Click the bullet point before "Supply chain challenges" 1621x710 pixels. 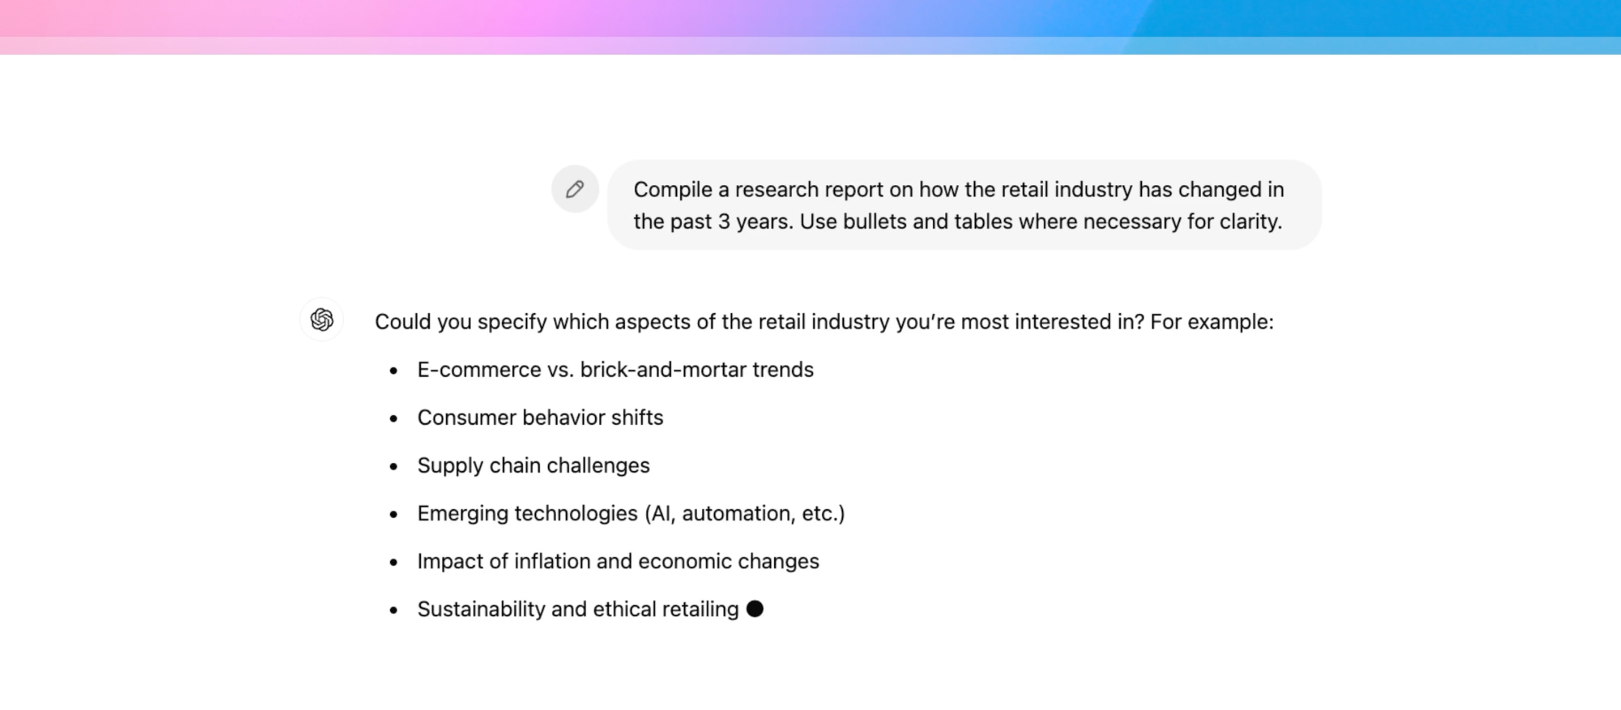click(394, 466)
